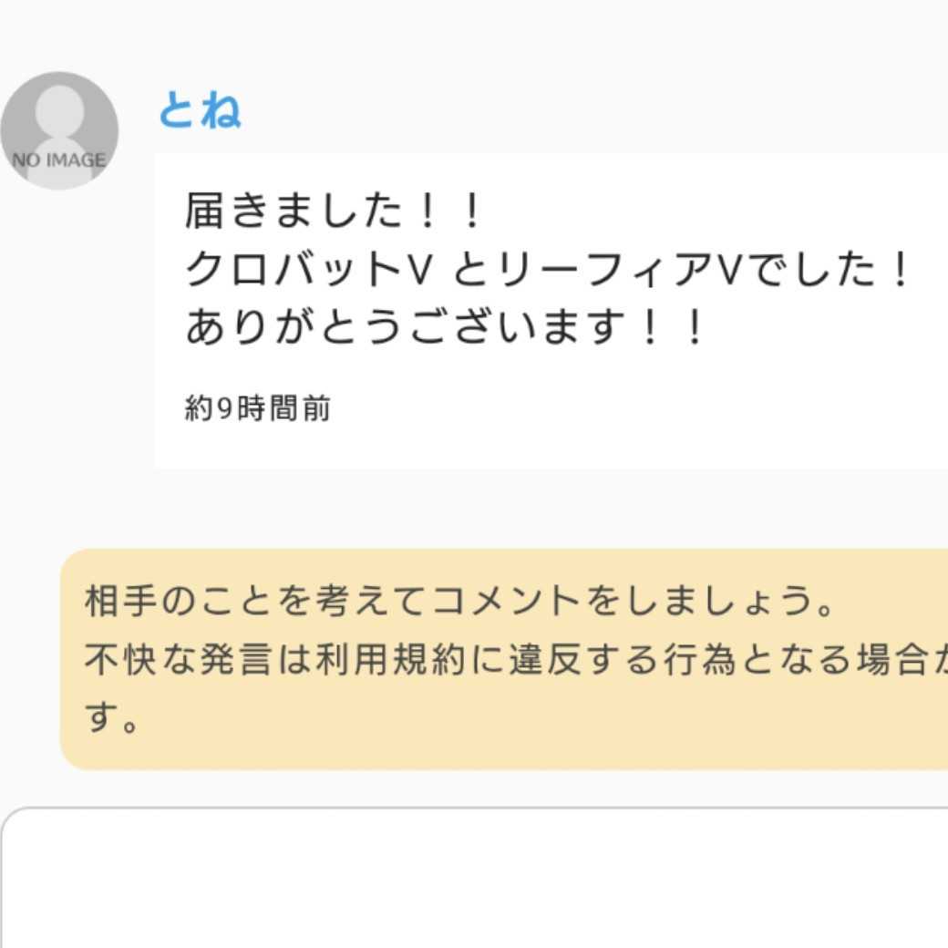Click the ありがとうございます！！ line

[x=447, y=328]
